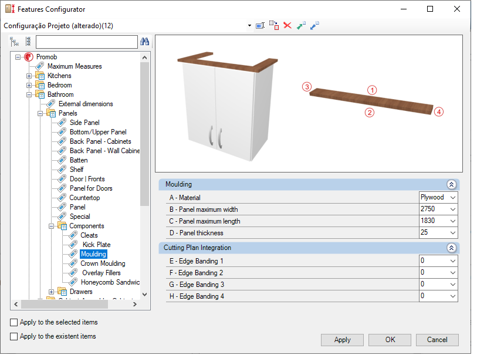
Task: Collapse the Panels tree node
Action: (40, 114)
